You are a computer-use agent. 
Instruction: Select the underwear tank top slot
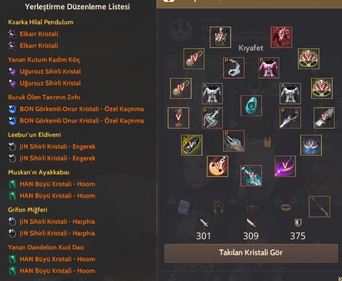pyautogui.click(x=268, y=142)
